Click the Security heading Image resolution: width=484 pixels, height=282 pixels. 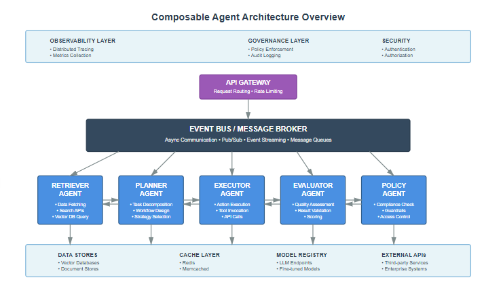click(x=396, y=41)
